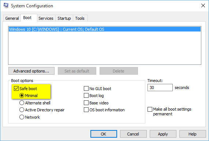Select Active Directory repair option
Screen dimensions: 209x141
click(22, 110)
